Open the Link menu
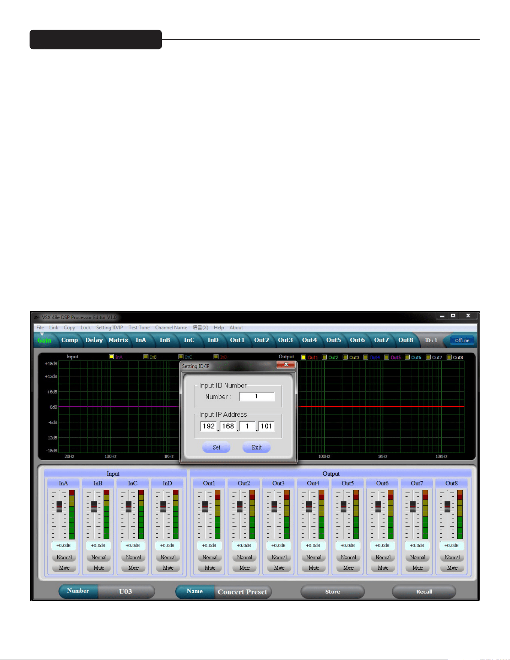510x660 pixels. tap(54, 328)
